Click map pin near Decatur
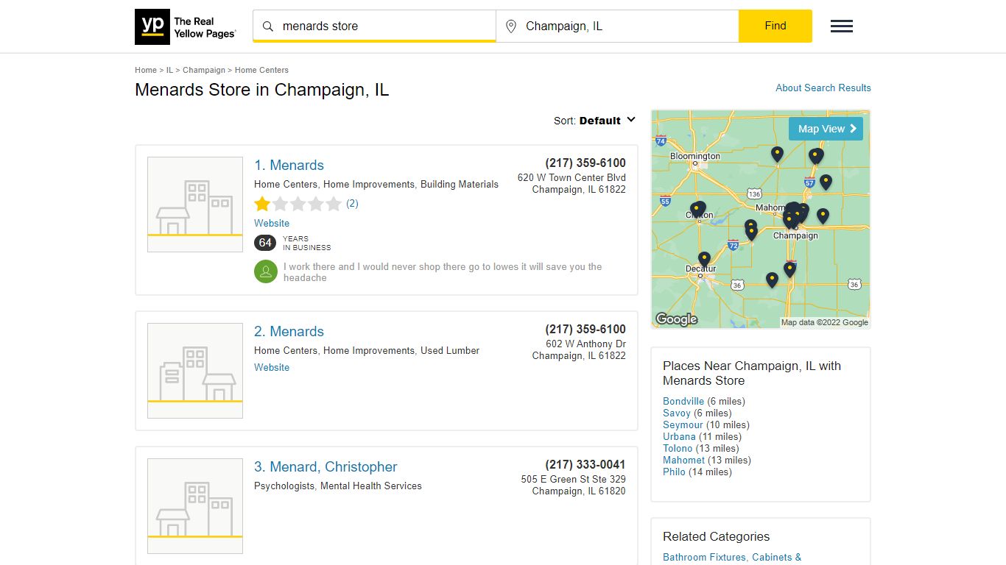1006x565 pixels. pos(704,259)
